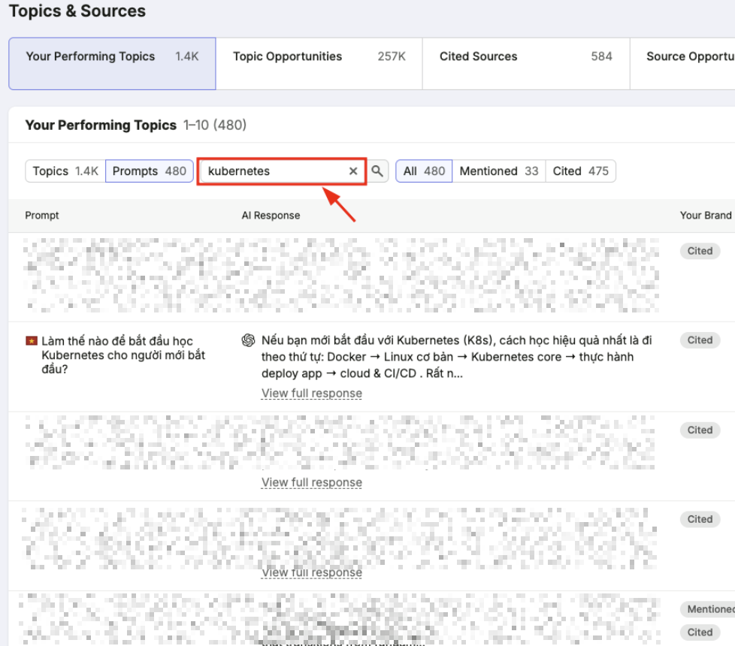This screenshot has width=735, height=646.
Task: Click the Your Brand column header
Action: pyautogui.click(x=706, y=216)
